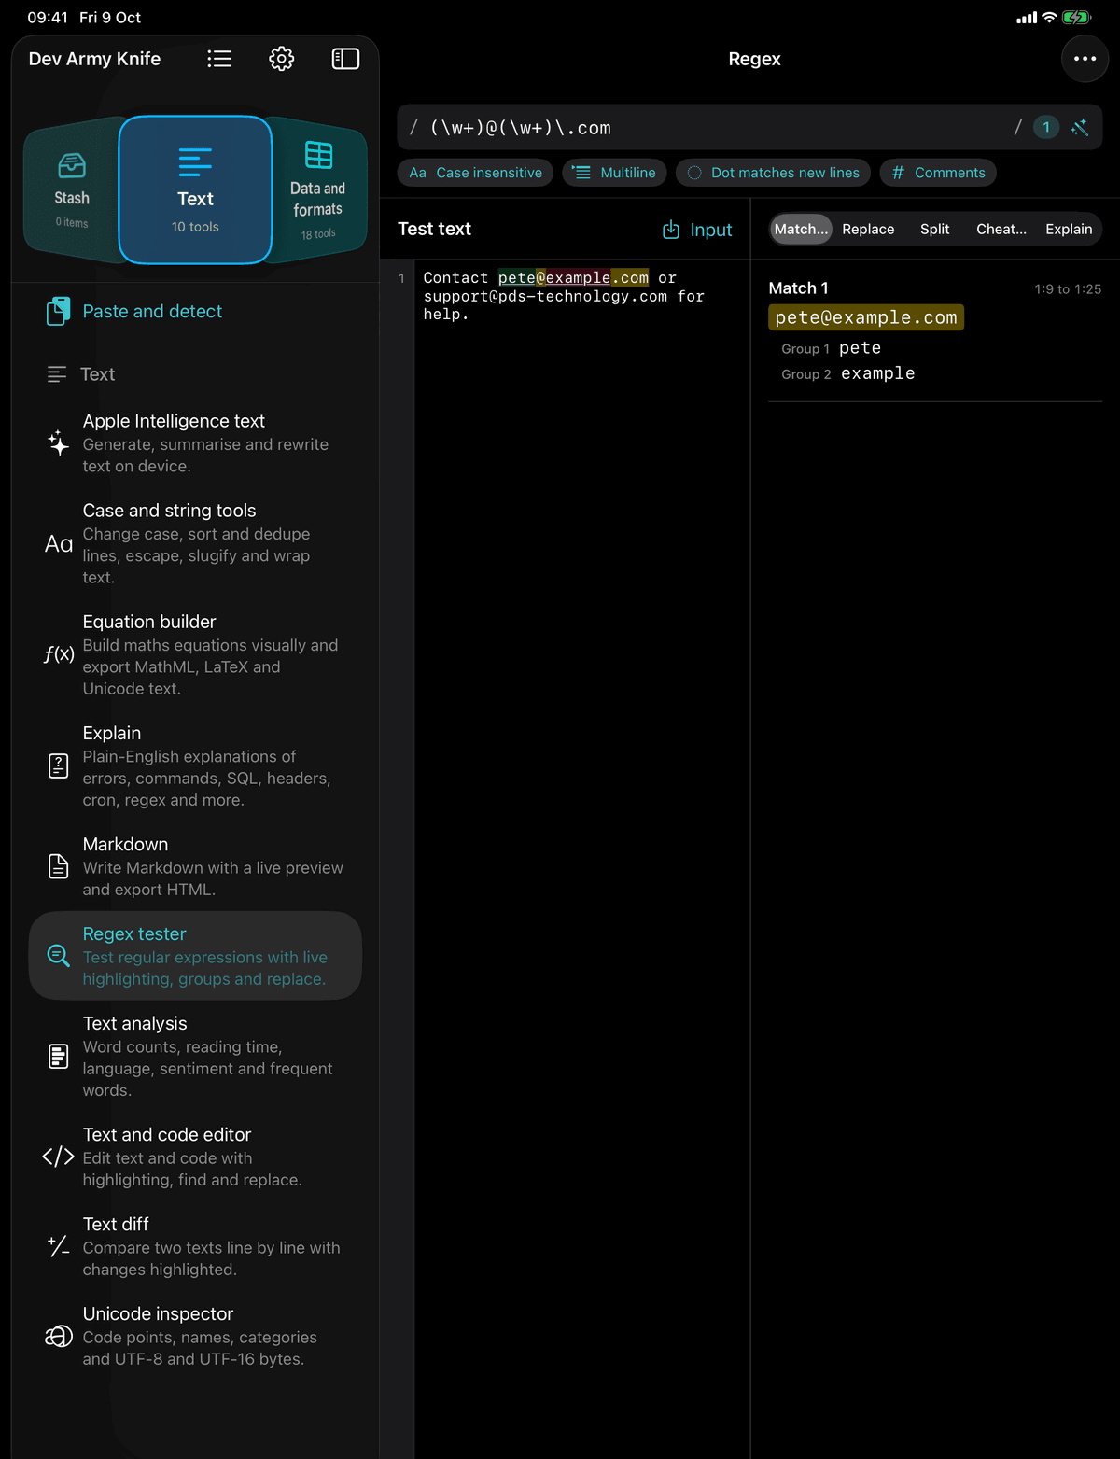Screen dimensions: 1120x1459
Task: Click the match count badge showing 1
Action: click(1046, 128)
